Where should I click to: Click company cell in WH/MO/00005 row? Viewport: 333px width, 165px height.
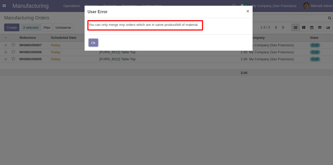[271, 59]
